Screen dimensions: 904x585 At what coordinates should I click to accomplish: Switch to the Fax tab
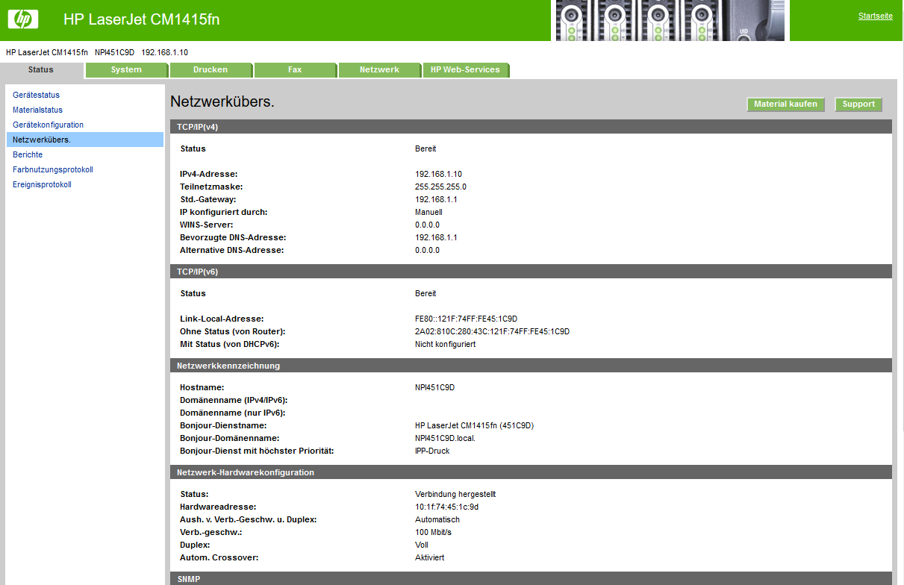click(295, 70)
